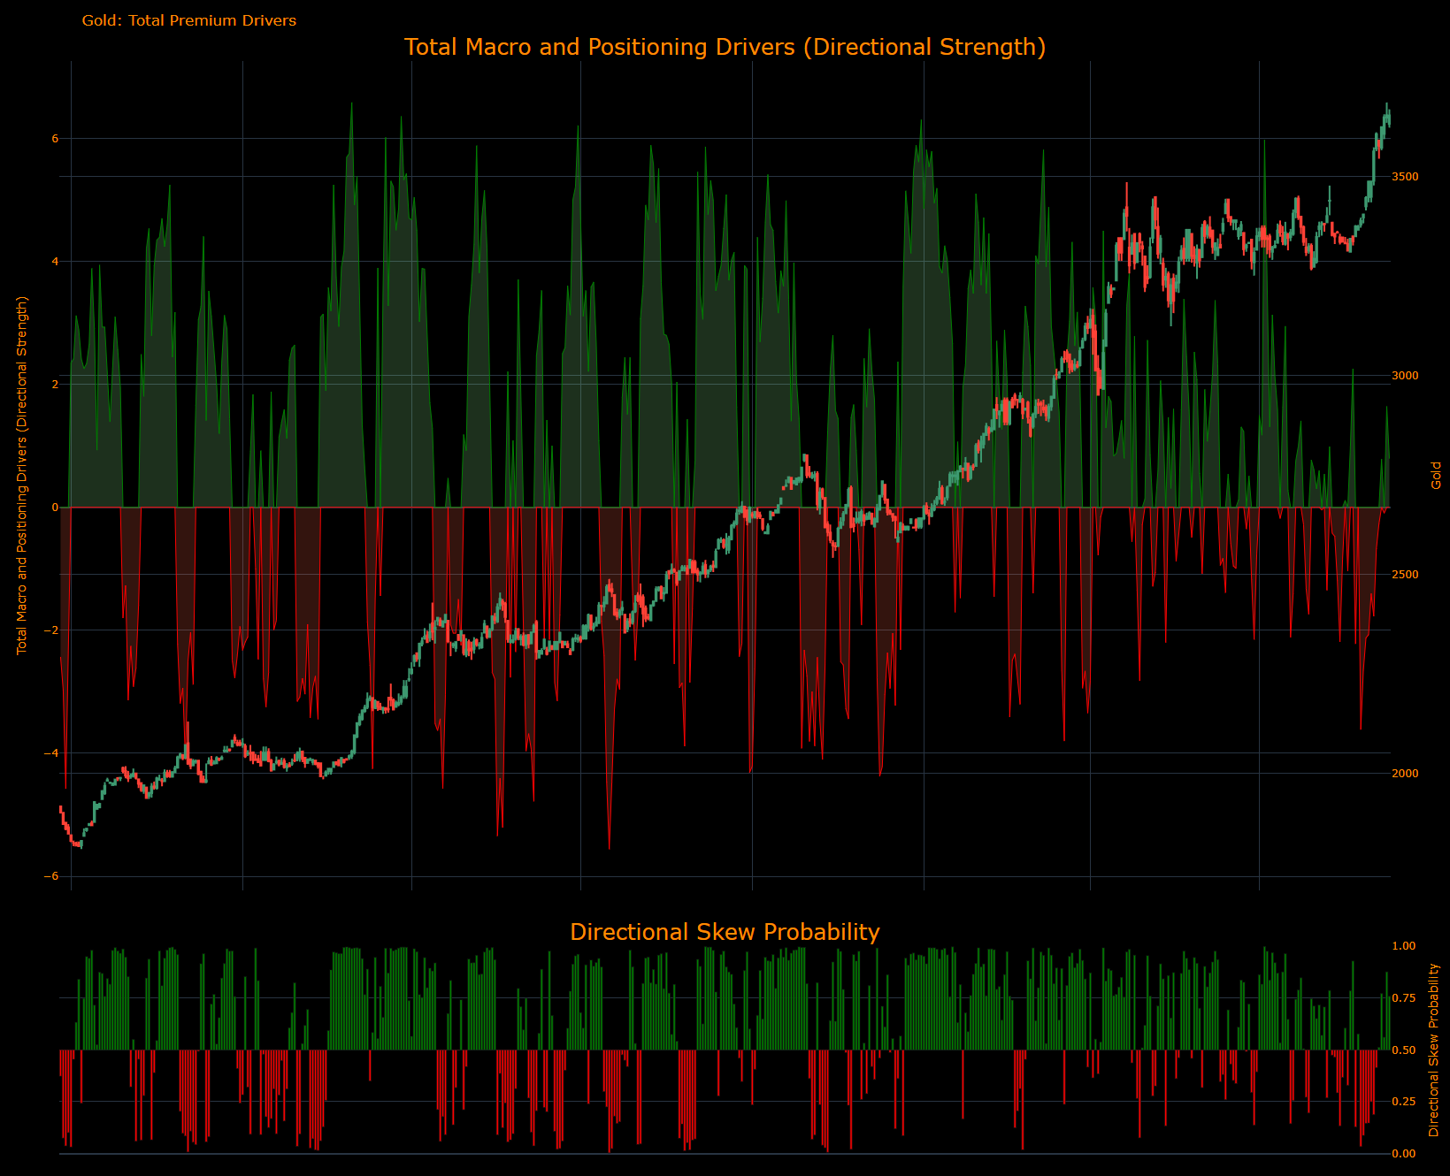Select the 'Gold: Total Premium Drivers' legend entry
This screenshot has width=1450, height=1176.
coord(188,20)
